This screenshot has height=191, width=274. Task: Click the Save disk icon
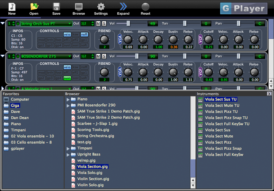click(x=56, y=7)
